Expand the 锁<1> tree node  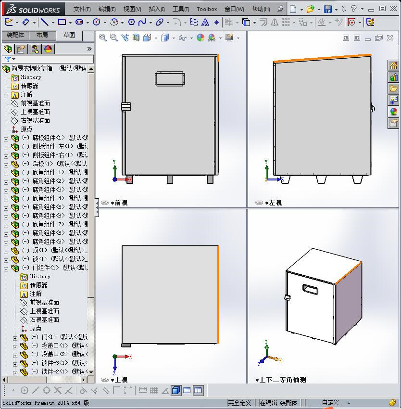[x=6, y=260]
